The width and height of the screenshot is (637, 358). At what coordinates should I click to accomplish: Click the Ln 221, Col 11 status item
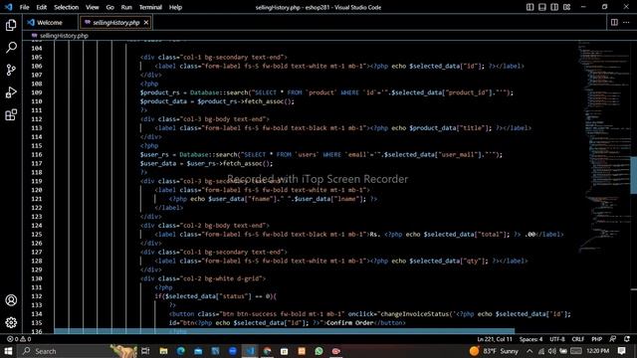[x=495, y=339]
